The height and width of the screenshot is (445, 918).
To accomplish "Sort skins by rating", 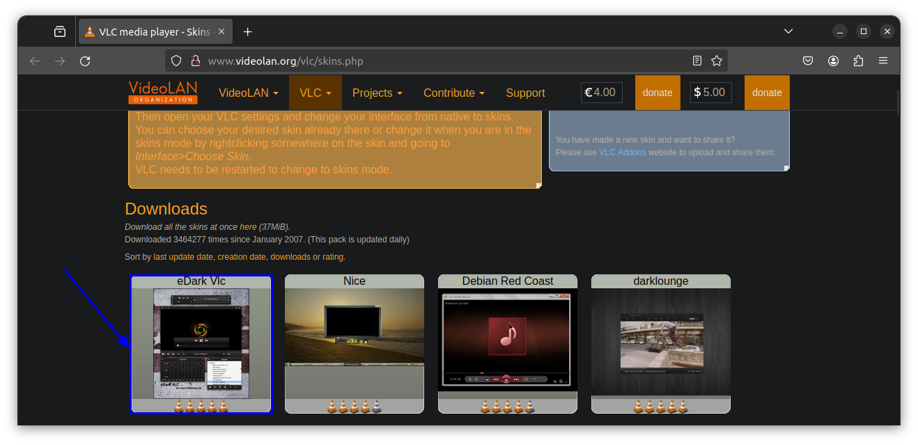I will [x=333, y=257].
